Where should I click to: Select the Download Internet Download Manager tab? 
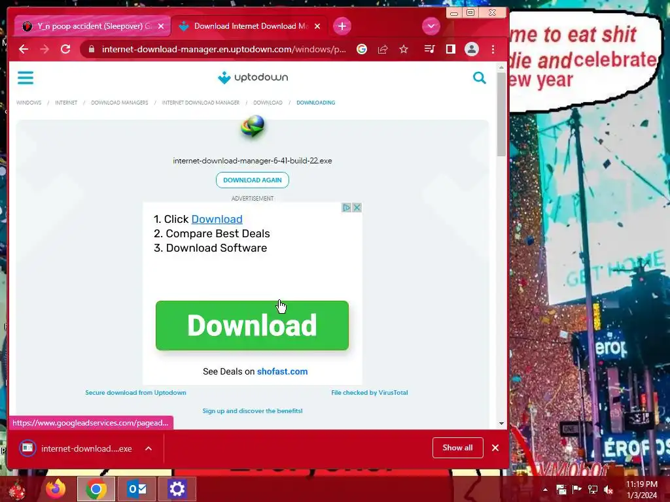click(250, 26)
